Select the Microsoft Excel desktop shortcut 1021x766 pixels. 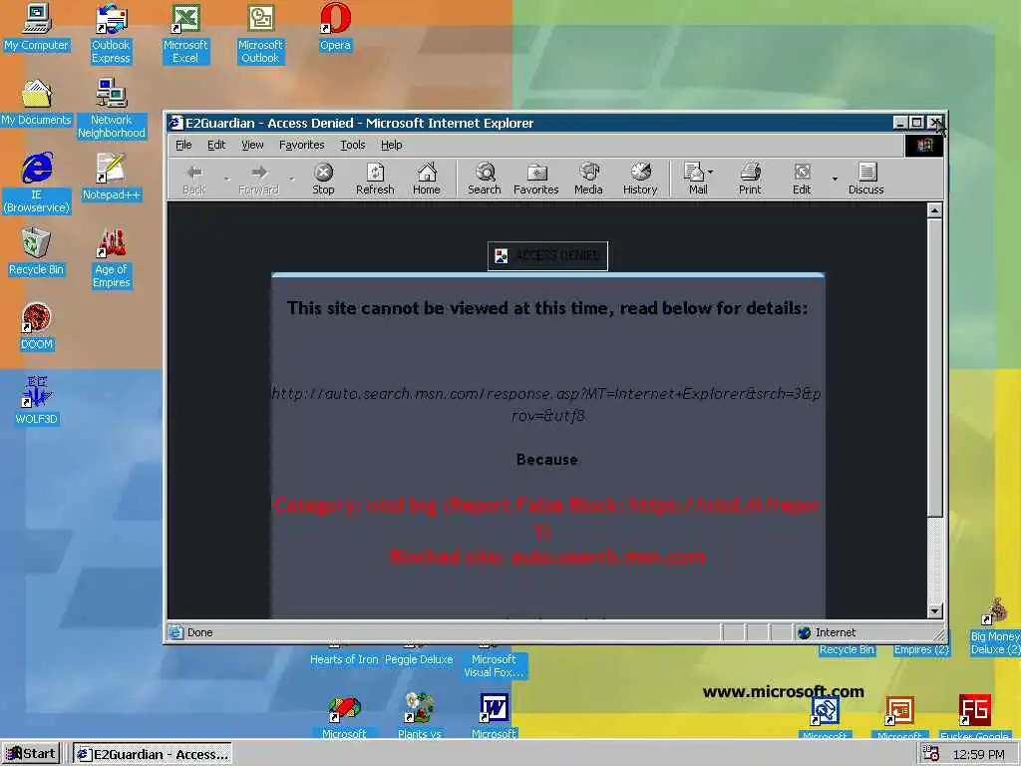click(185, 34)
